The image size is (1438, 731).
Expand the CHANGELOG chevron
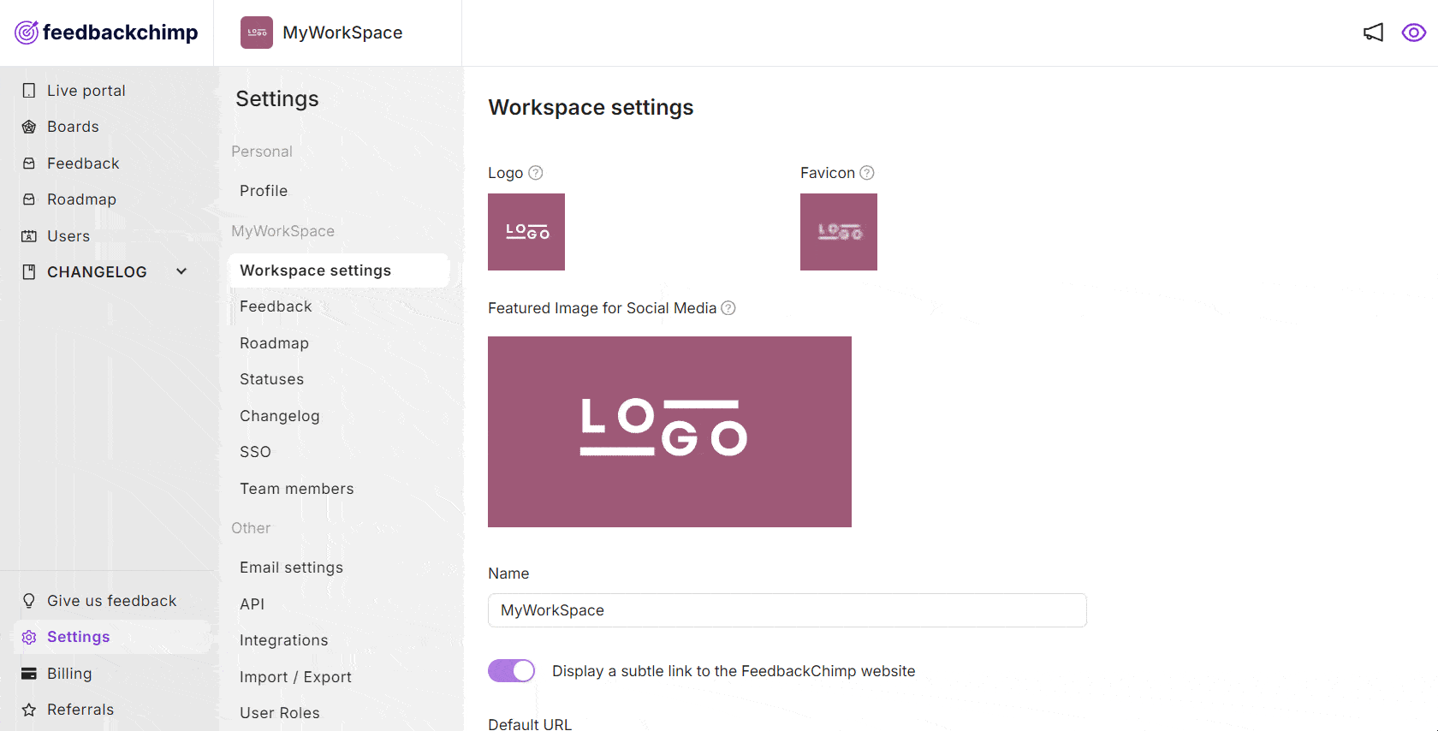point(181,271)
